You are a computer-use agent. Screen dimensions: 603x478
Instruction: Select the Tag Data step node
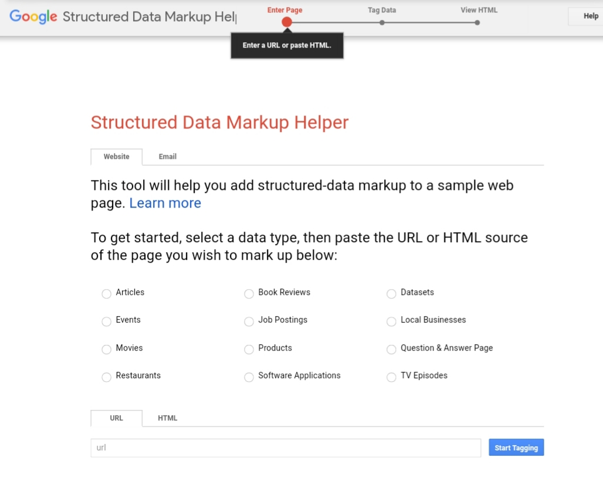[x=382, y=22]
